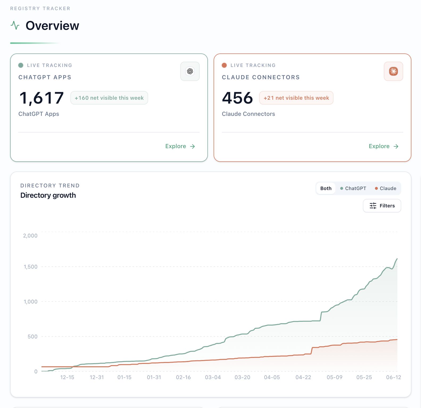421x408 pixels.
Task: Switch chart to ChatGPT only
Action: tap(353, 188)
